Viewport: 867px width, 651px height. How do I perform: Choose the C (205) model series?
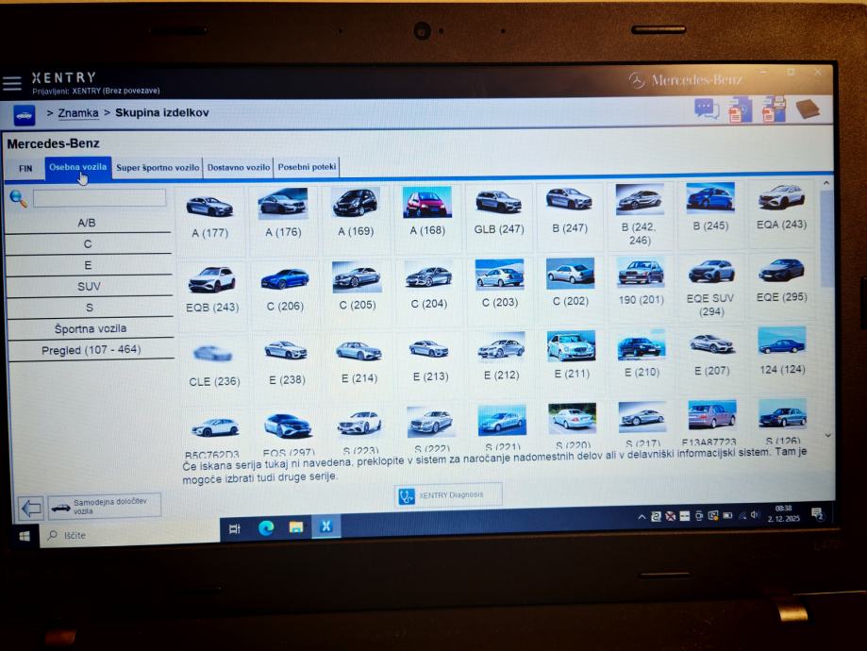[358, 287]
